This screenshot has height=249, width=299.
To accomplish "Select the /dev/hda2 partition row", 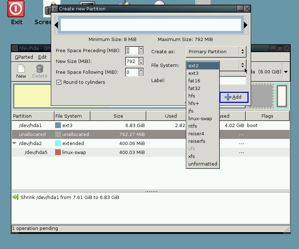I will (151, 143).
